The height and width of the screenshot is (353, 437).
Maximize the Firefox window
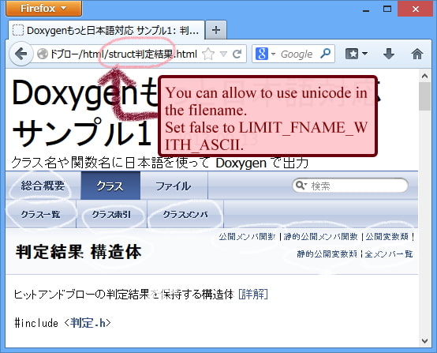tap(387, 9)
